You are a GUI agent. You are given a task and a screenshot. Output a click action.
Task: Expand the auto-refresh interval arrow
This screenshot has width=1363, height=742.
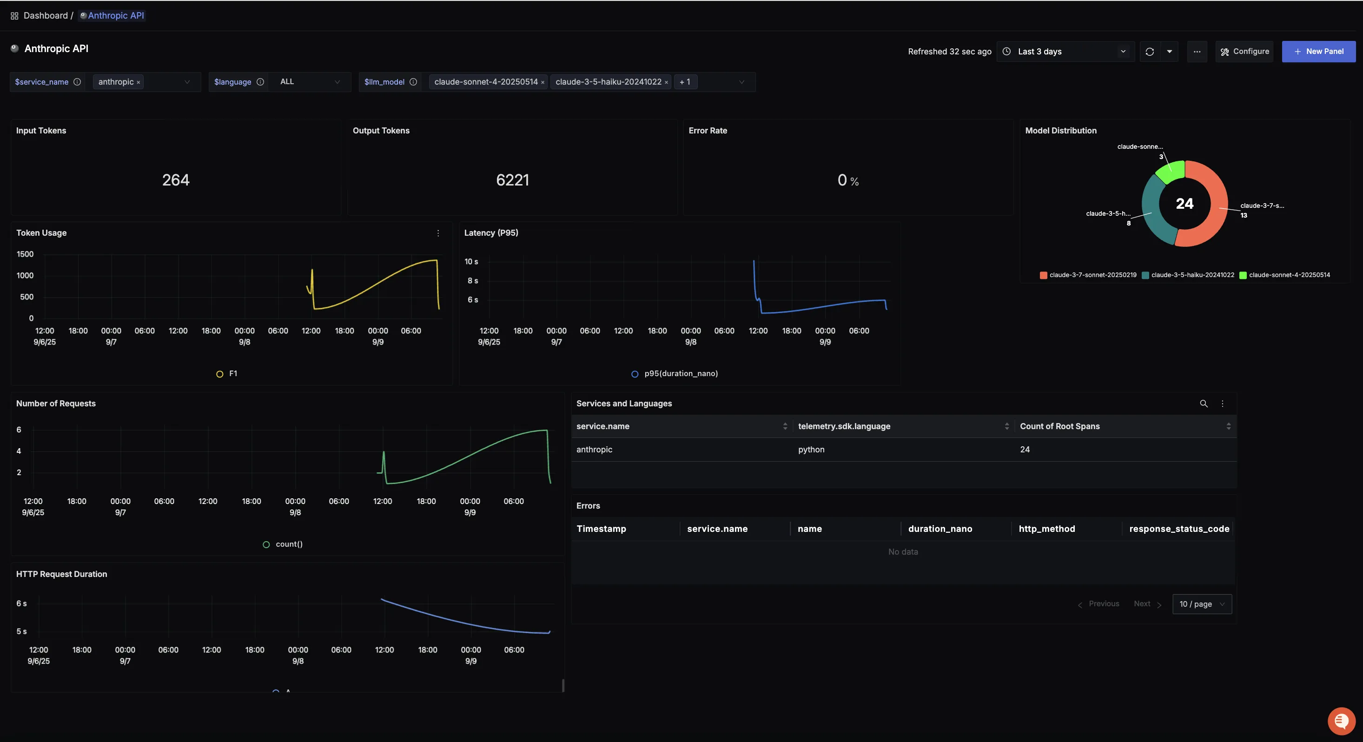1169,51
